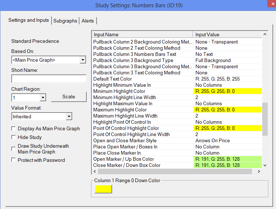Toggle Protect with Password checkbox
Image resolution: width=276 pixels, height=209 pixels.
(13, 160)
